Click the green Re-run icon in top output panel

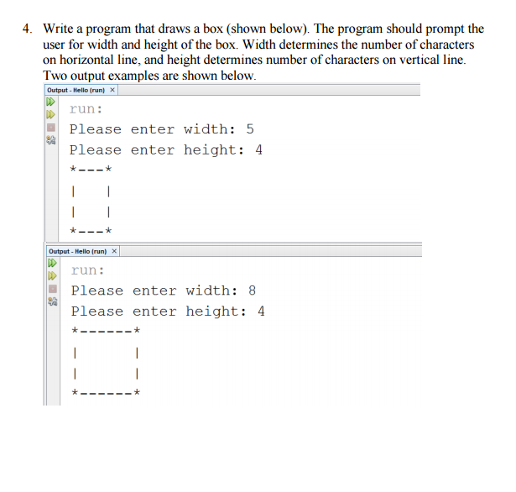[x=50, y=102]
